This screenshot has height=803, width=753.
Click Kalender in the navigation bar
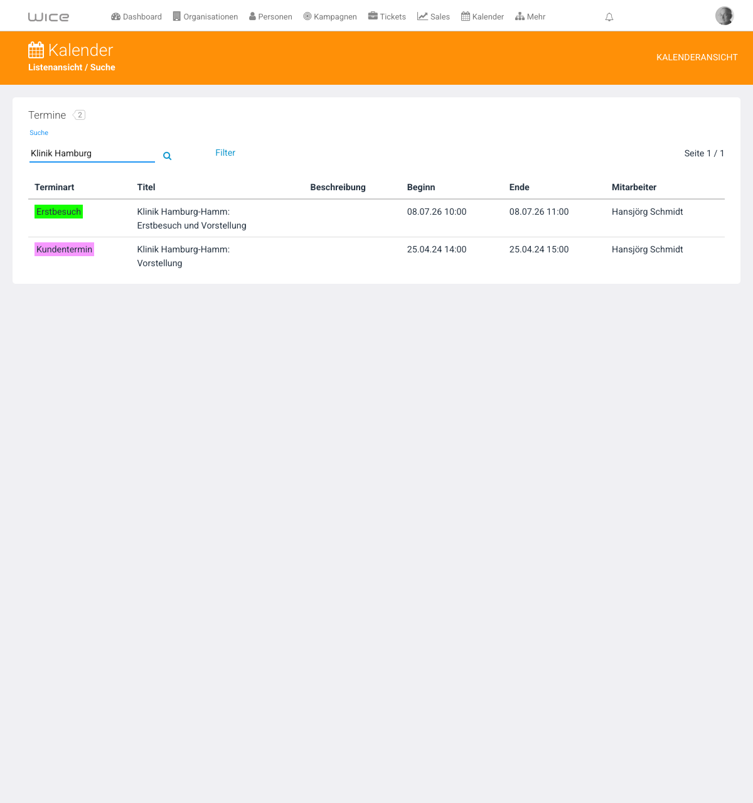[x=483, y=17]
